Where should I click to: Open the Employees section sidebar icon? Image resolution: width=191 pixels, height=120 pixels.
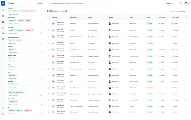tap(3, 16)
